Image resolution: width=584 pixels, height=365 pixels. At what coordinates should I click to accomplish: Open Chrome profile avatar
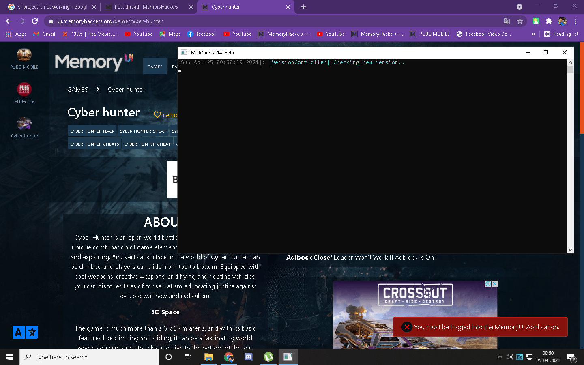(562, 21)
